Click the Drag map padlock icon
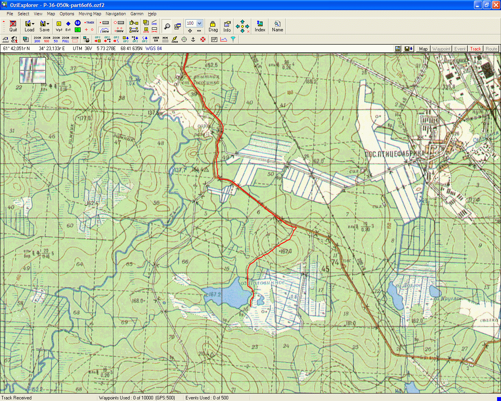Screen dimensions: 501x401 click(x=213, y=26)
